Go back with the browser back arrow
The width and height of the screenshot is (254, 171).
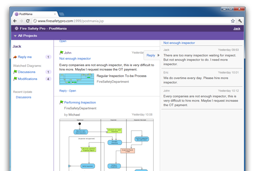pos(15,21)
